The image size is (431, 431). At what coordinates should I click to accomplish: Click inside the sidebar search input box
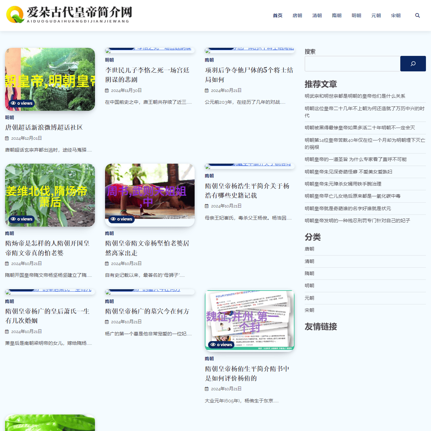(352, 64)
